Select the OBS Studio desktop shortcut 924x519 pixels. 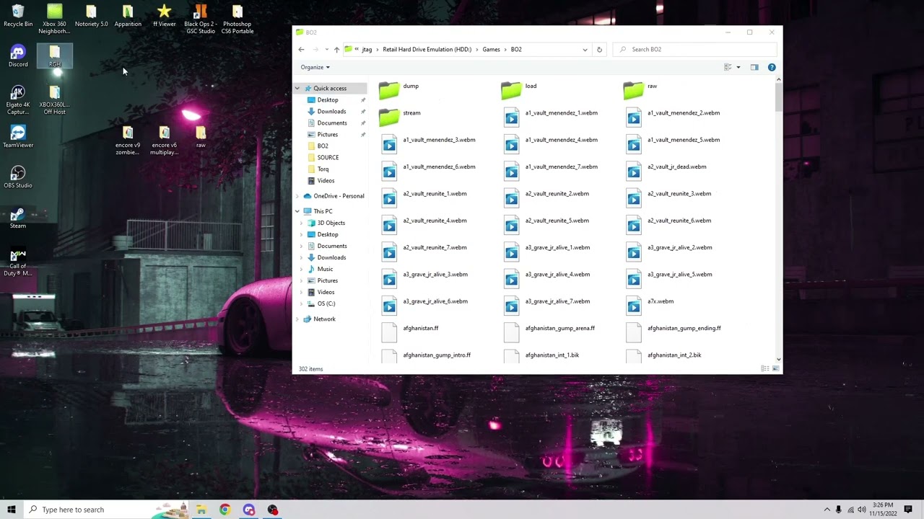click(18, 177)
